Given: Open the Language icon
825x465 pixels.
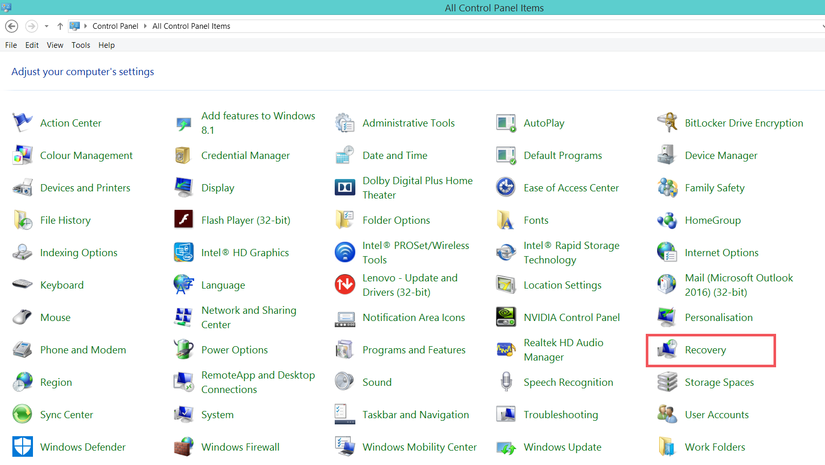Looking at the screenshot, I should 183,285.
